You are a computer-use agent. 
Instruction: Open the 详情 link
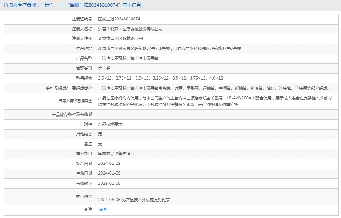tap(102, 209)
